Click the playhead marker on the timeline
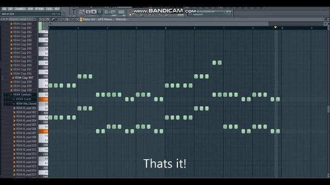Viewport: 330px width, 185px height. pos(275,27)
